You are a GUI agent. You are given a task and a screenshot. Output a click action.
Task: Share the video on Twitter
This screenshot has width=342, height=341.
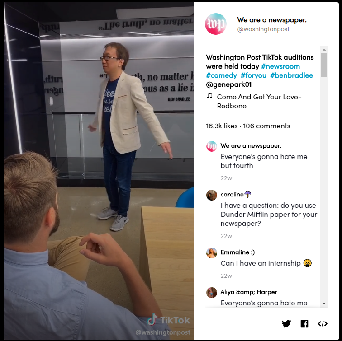pyautogui.click(x=286, y=323)
